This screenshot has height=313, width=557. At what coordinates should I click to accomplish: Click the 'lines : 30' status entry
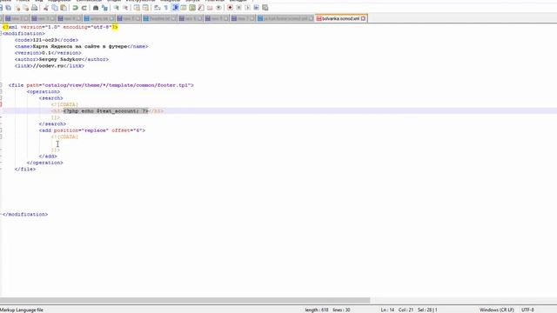341,310
